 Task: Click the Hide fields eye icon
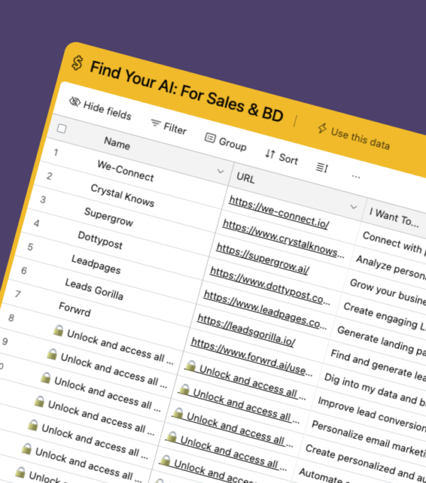[75, 101]
